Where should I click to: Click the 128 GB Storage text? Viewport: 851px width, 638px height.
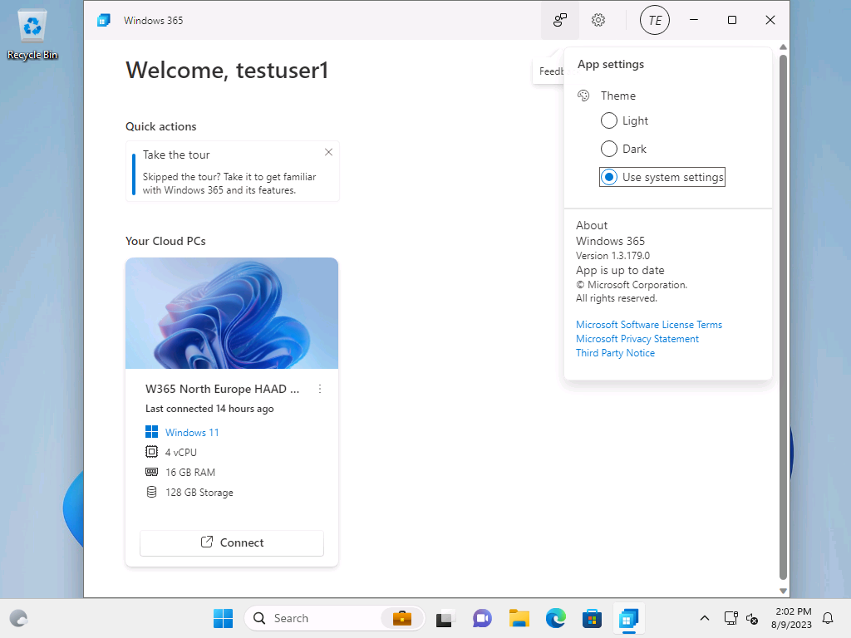(x=199, y=492)
